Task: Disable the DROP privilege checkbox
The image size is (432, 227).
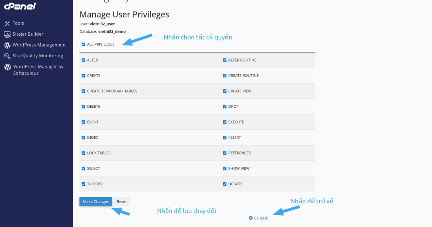Action: 225,107
